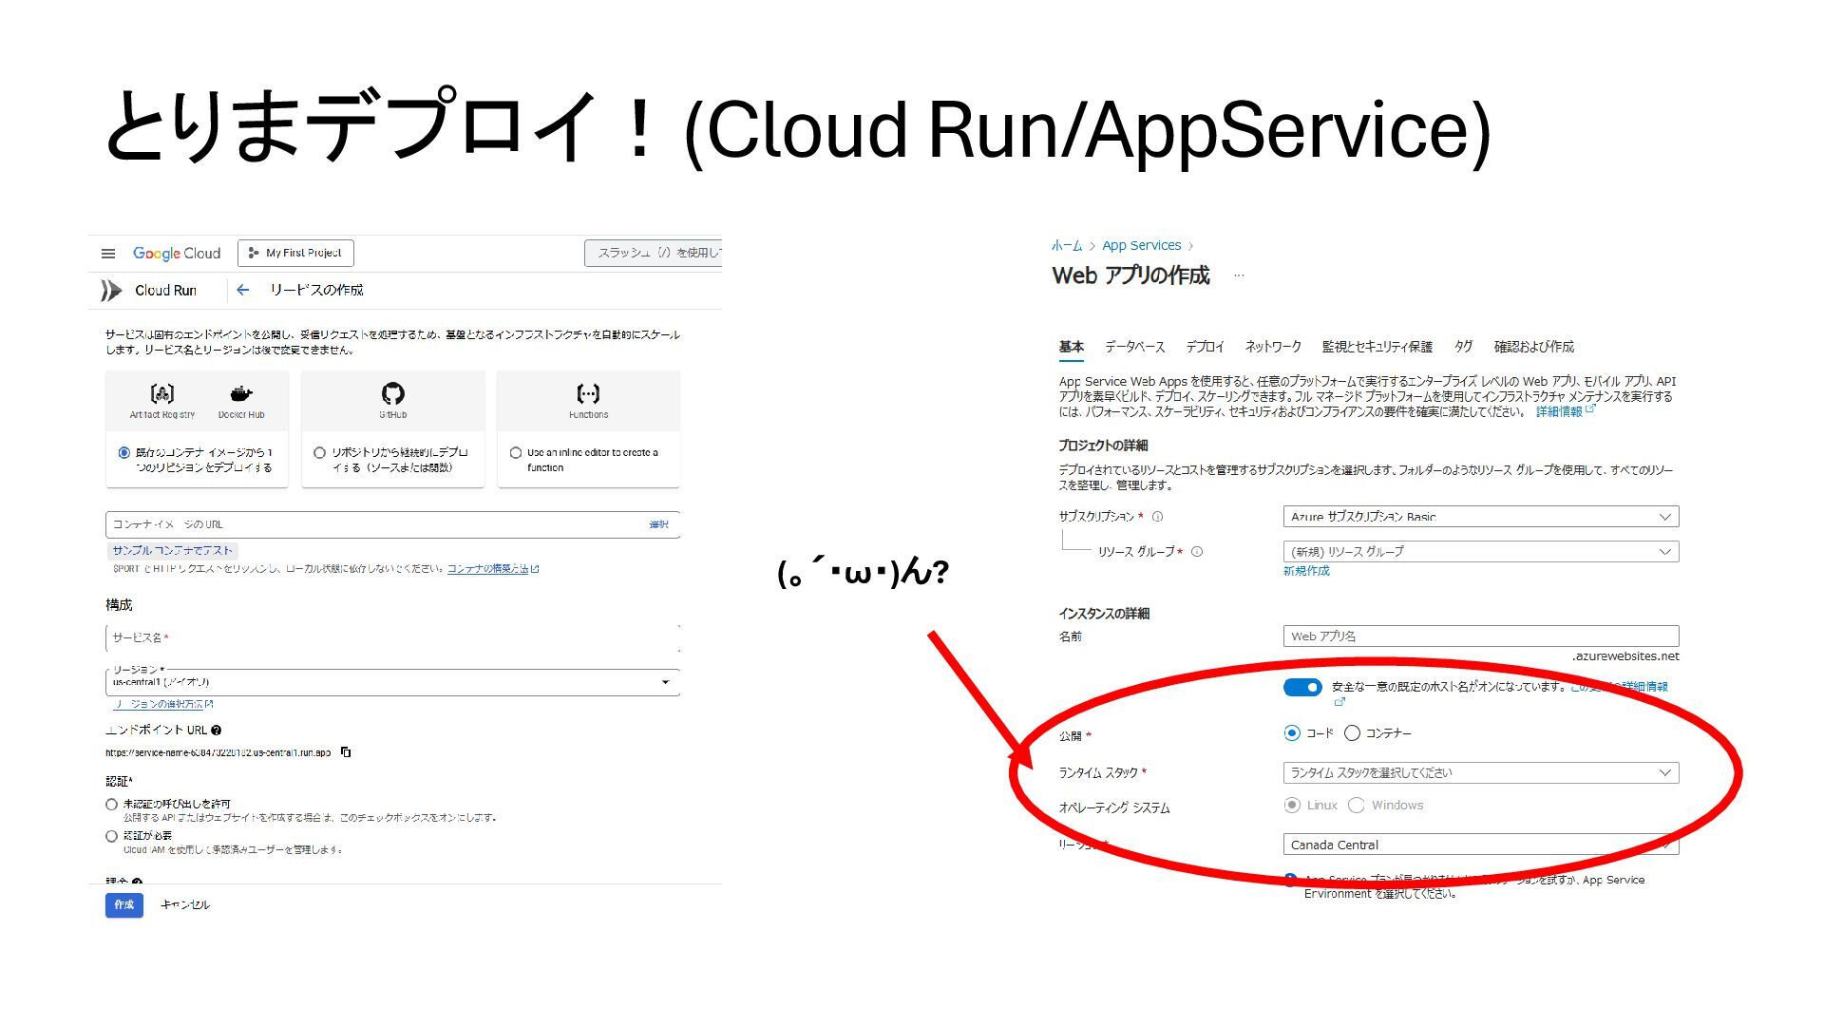
Task: Click the Cloud Run endpoint URL text
Action: coord(218,752)
